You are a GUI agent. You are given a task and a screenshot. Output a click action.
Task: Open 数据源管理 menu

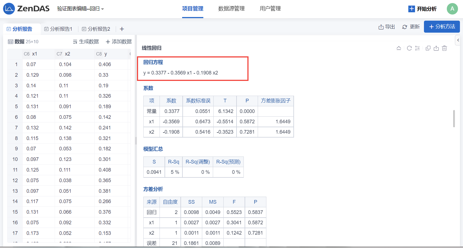(231, 9)
